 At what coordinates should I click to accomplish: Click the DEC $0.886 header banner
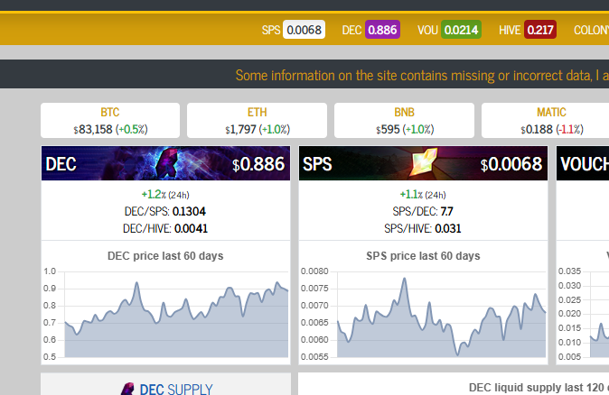tap(166, 163)
